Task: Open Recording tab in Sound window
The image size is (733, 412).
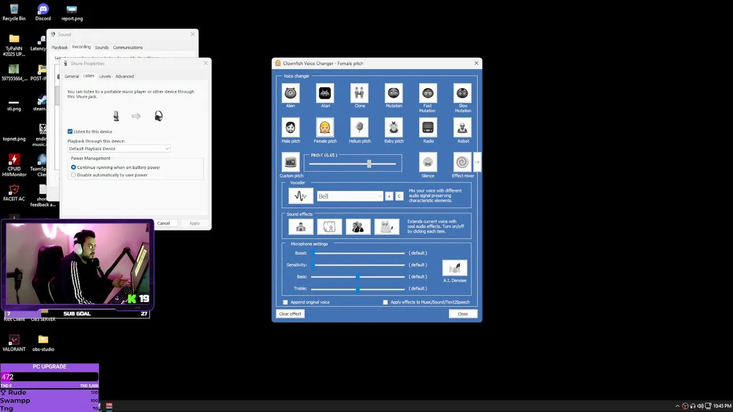Action: 81,47
